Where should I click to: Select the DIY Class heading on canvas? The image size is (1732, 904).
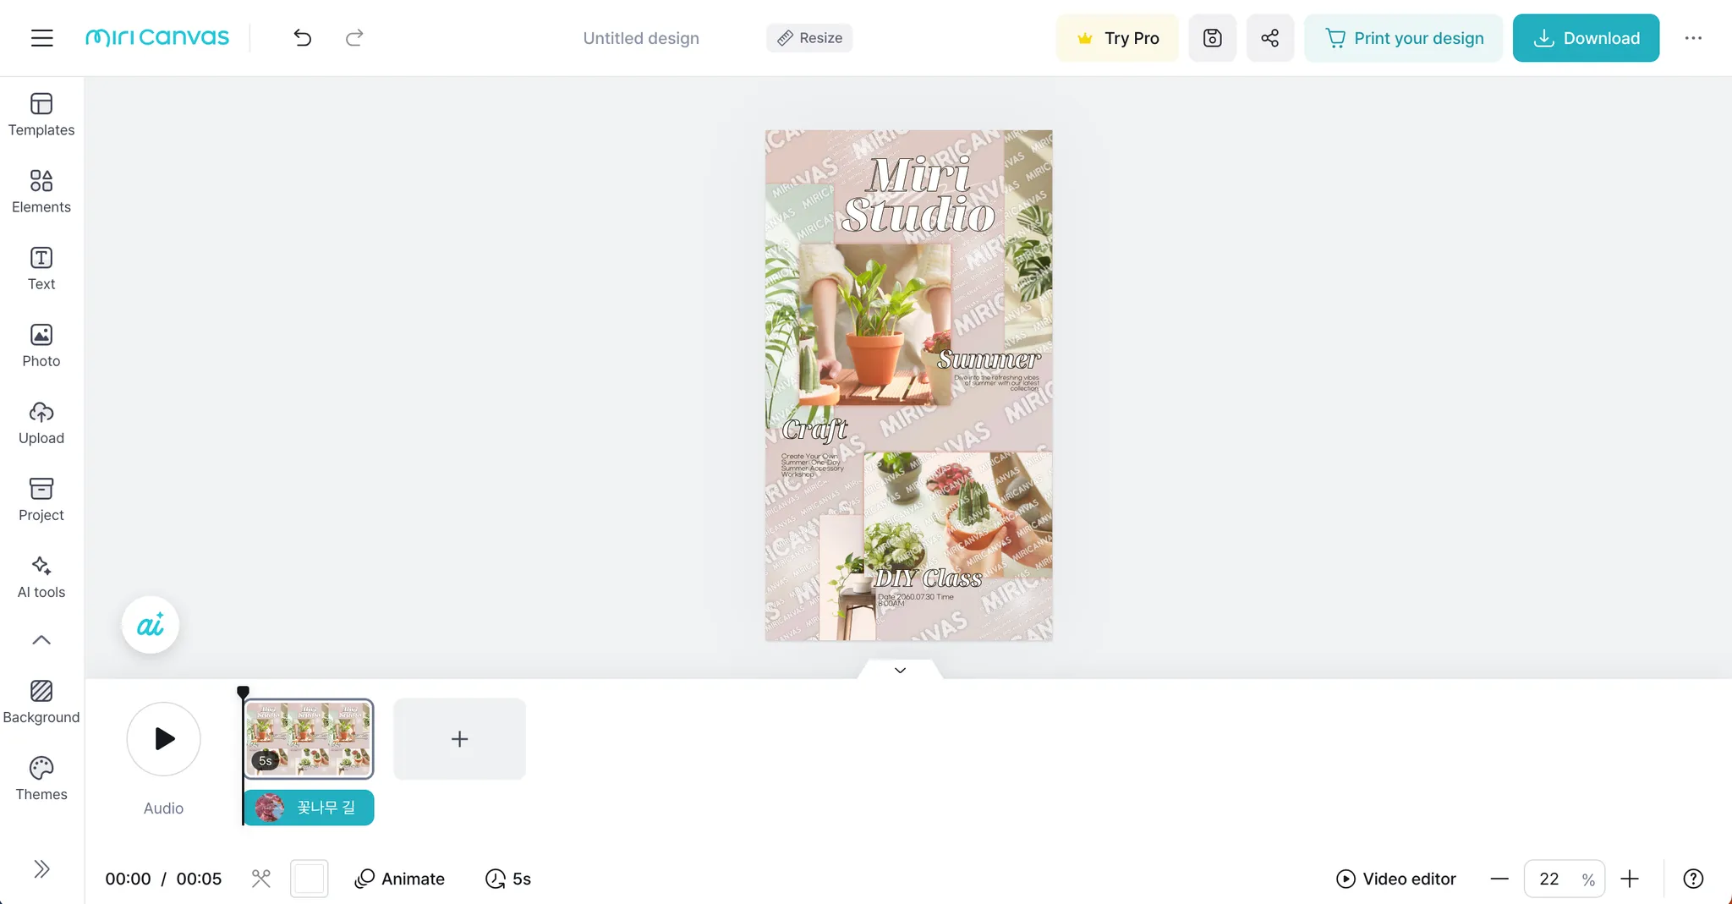tap(928, 578)
